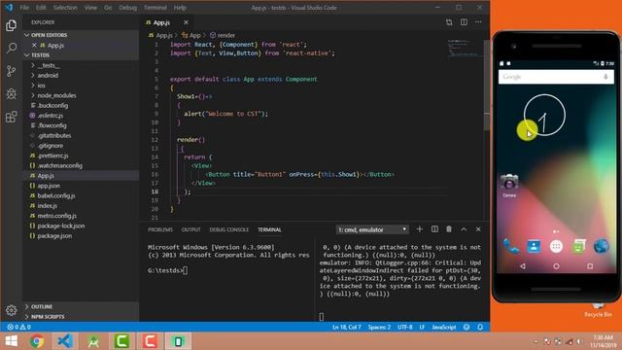Launch Chrome from the taskbar

(37, 341)
